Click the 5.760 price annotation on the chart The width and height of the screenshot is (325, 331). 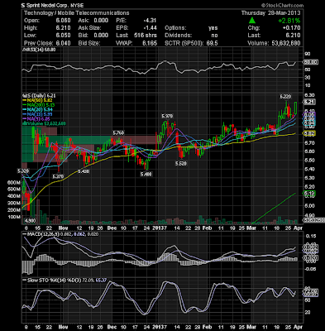click(x=118, y=133)
